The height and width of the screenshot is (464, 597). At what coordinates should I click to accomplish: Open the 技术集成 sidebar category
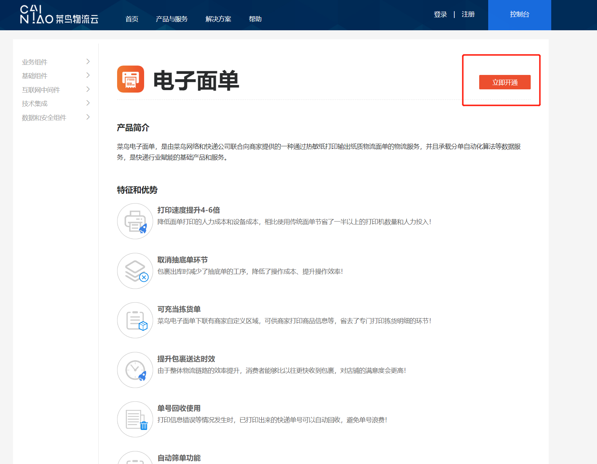coord(35,103)
